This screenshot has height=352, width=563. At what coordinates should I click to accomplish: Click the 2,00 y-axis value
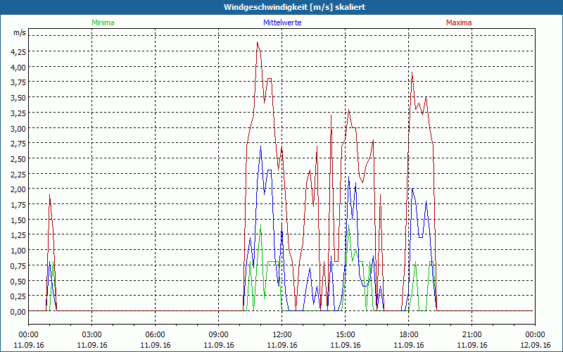pyautogui.click(x=18, y=189)
